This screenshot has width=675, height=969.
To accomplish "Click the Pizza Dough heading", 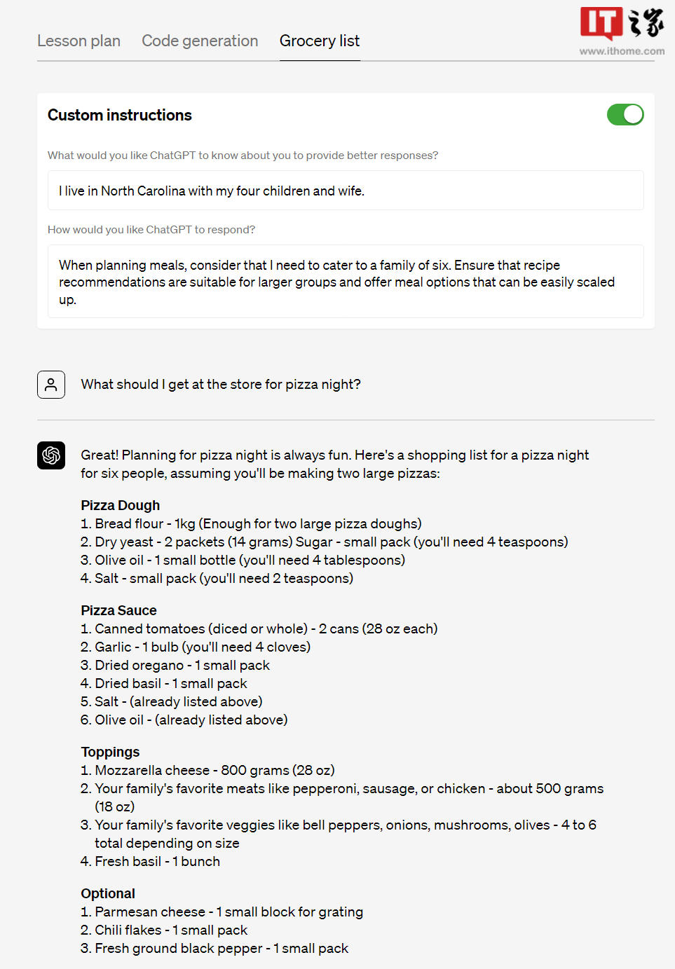I will (121, 505).
